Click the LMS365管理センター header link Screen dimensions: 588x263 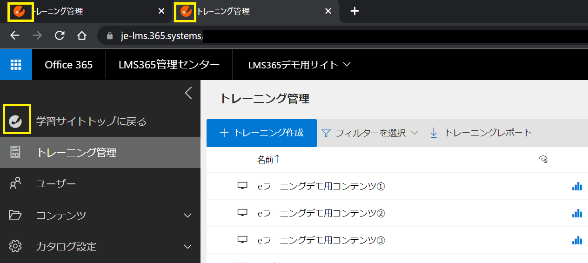[x=169, y=65]
